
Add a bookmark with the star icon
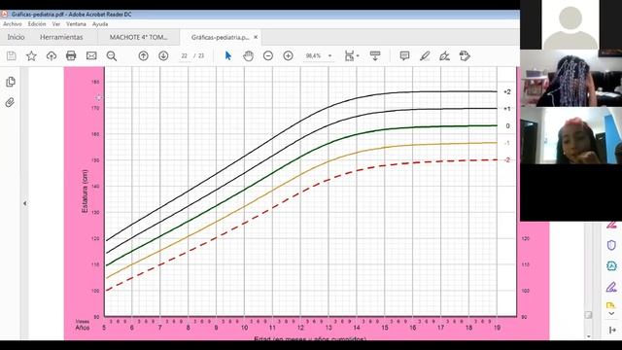(x=31, y=56)
